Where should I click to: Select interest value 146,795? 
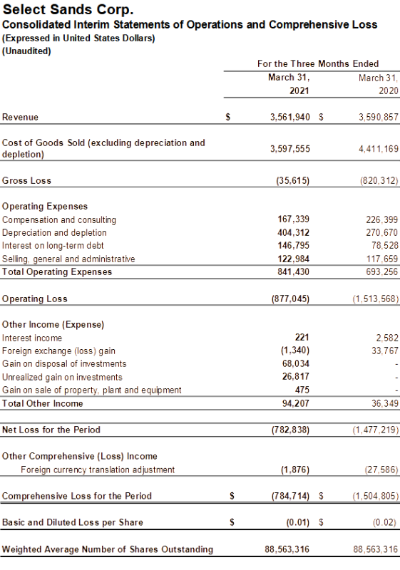294,245
